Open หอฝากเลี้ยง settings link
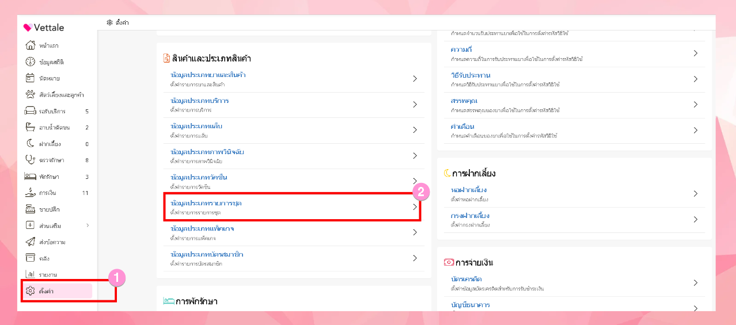This screenshot has height=325, width=736. [x=469, y=190]
